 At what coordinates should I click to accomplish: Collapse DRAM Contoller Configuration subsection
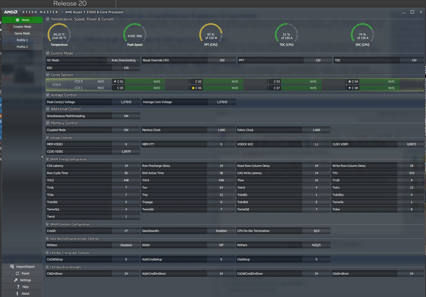(x=47, y=224)
